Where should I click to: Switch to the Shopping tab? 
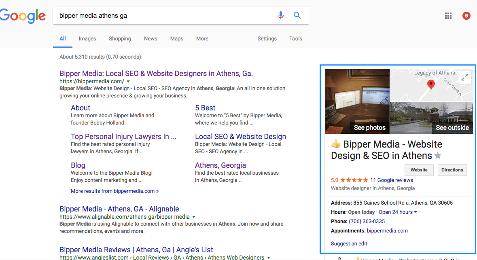(120, 39)
